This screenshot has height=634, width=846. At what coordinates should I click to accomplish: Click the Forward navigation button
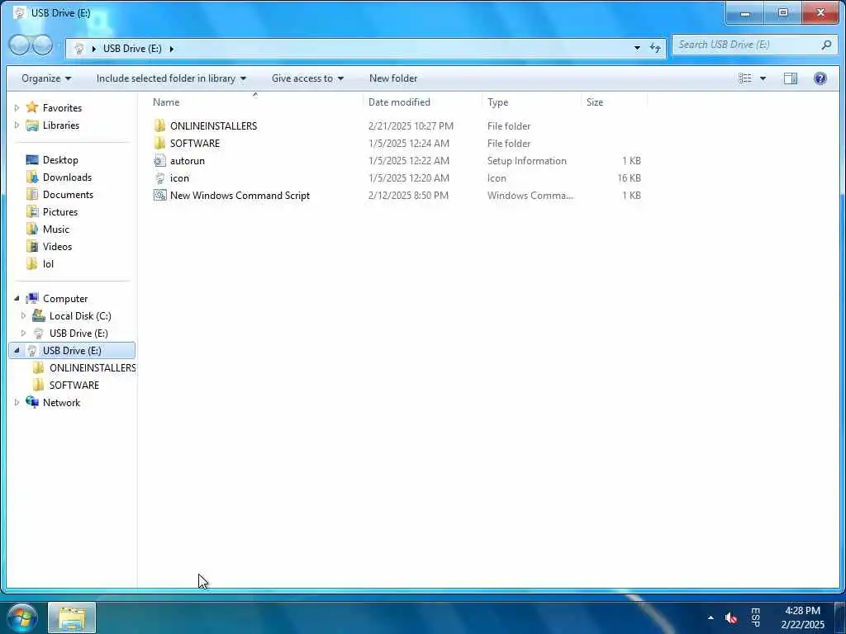(43, 45)
